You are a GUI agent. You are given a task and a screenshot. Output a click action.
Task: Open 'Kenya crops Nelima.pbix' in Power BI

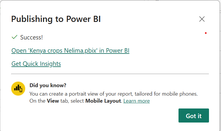pyautogui.click(x=70, y=51)
